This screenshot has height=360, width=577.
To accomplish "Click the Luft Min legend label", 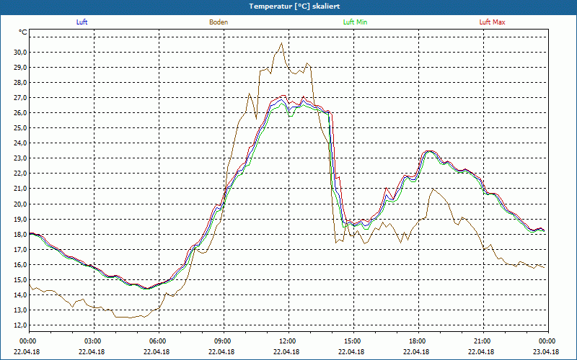I will [355, 22].
